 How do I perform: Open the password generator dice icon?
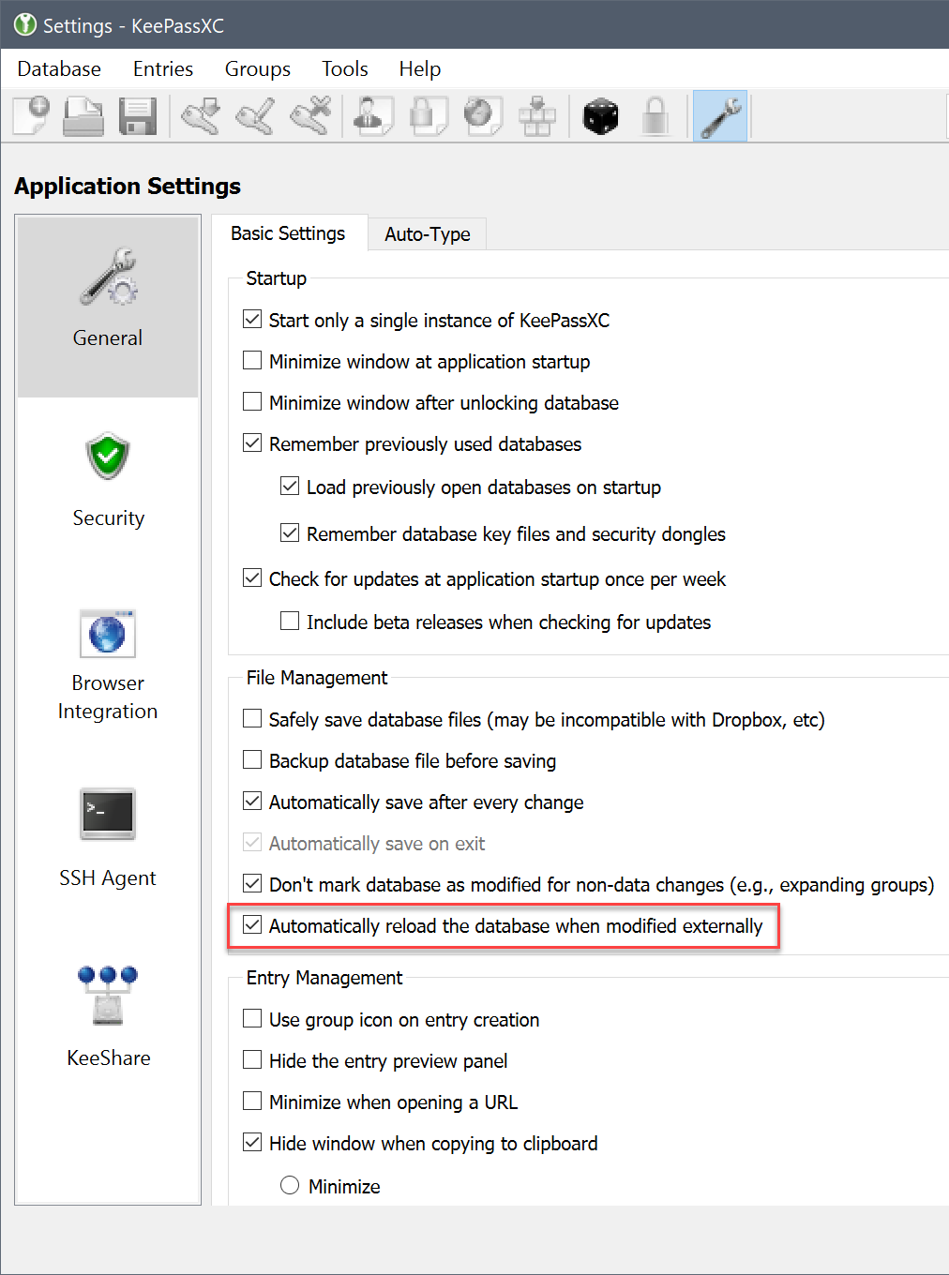tap(600, 114)
